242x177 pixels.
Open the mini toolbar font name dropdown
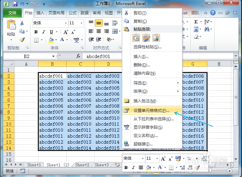tap(143, 158)
